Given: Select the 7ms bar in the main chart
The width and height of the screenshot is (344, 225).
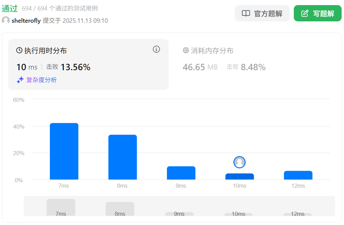Looking at the screenshot, I should [64, 151].
